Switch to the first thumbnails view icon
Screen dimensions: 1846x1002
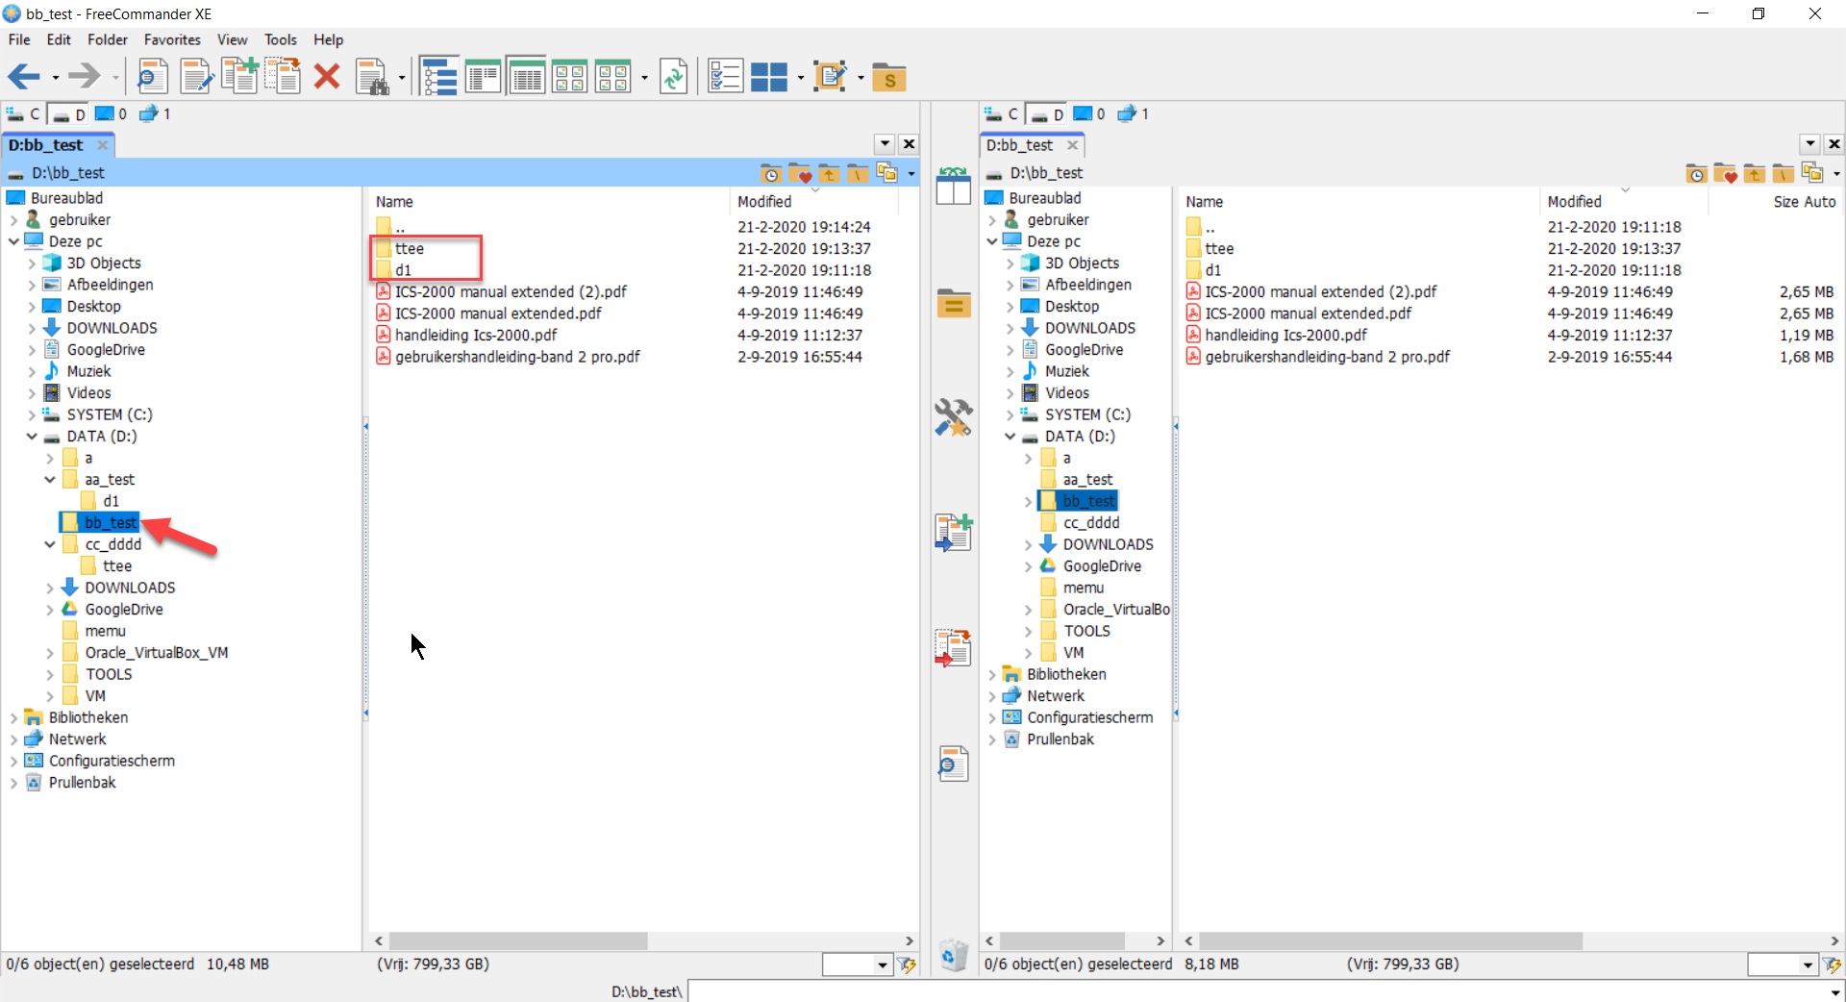pyautogui.click(x=569, y=77)
